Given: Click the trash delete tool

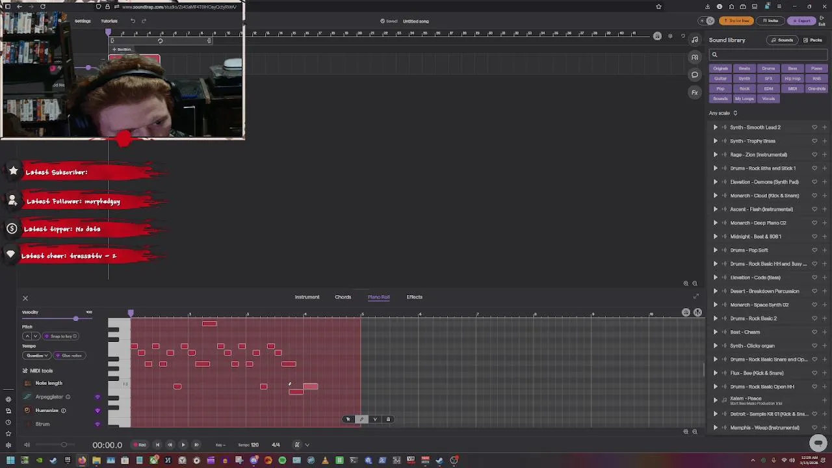Looking at the screenshot, I should (x=389, y=419).
